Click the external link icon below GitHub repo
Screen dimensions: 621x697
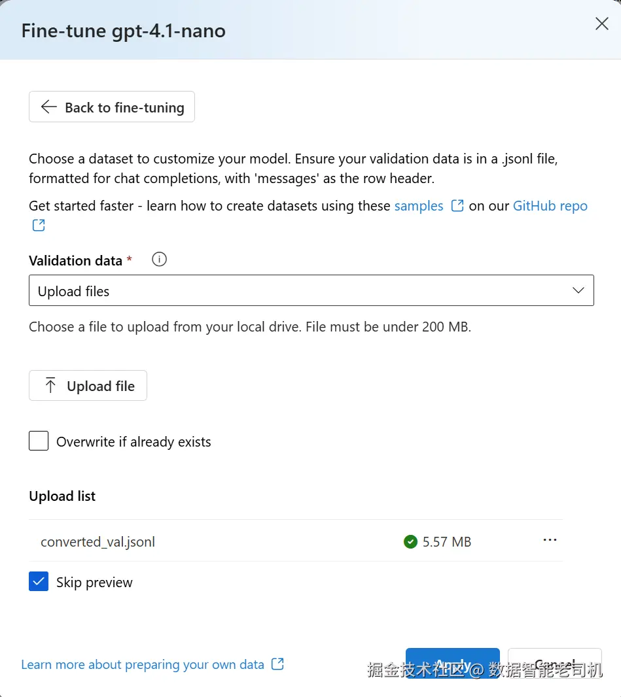click(x=39, y=225)
